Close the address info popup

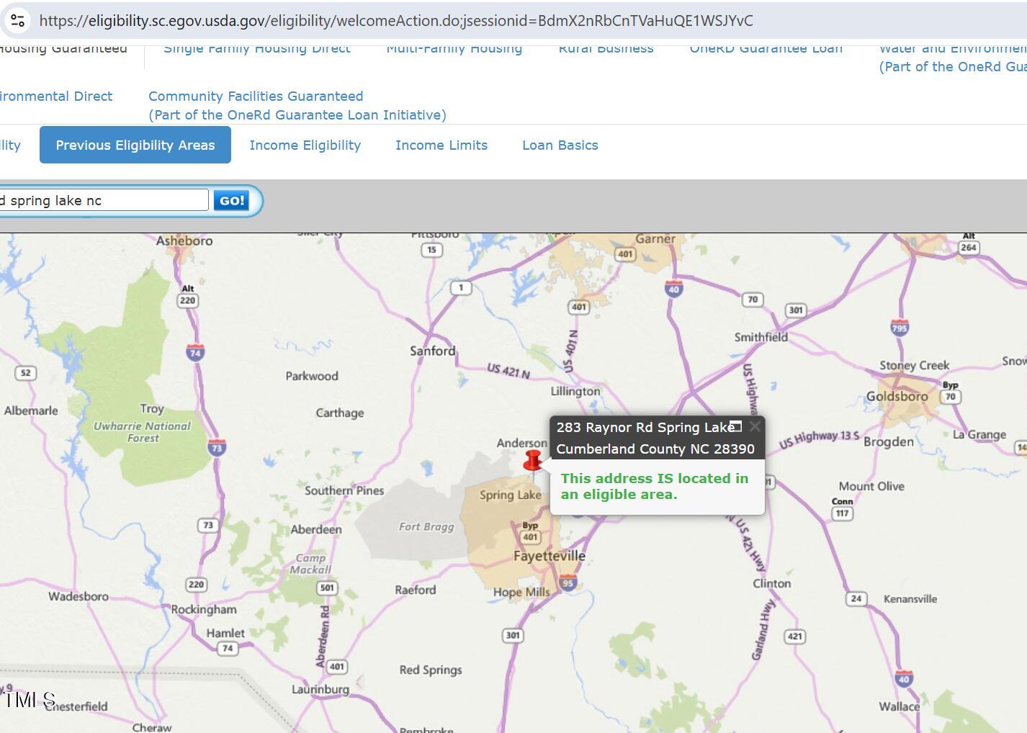755,426
